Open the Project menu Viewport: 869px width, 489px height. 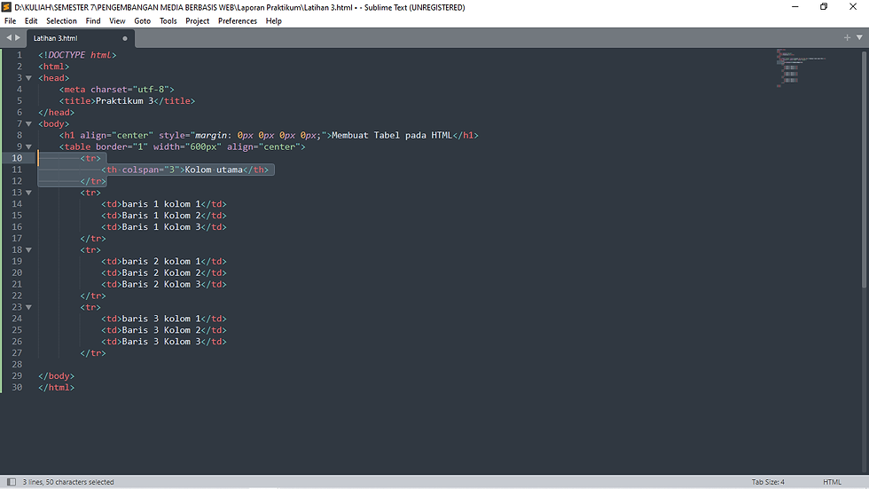(x=197, y=21)
